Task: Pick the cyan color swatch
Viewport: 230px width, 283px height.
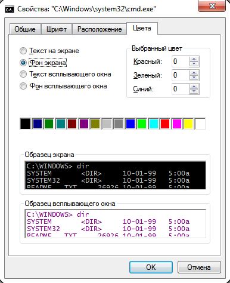Action: point(154,124)
